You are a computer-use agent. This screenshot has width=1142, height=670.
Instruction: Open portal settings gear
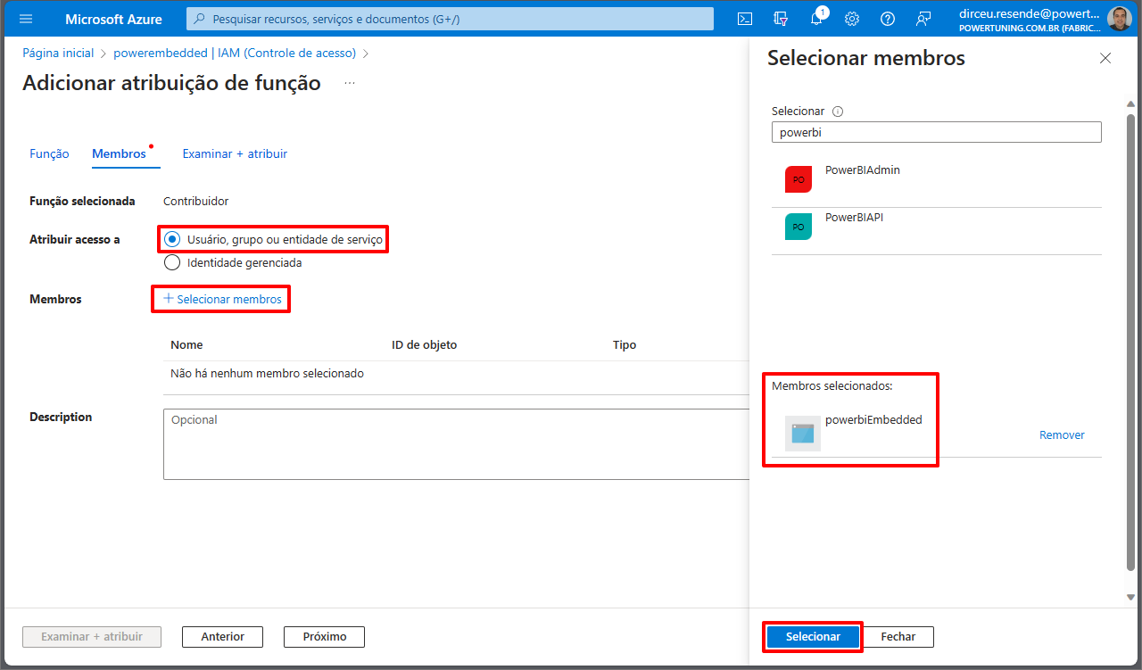tap(852, 19)
